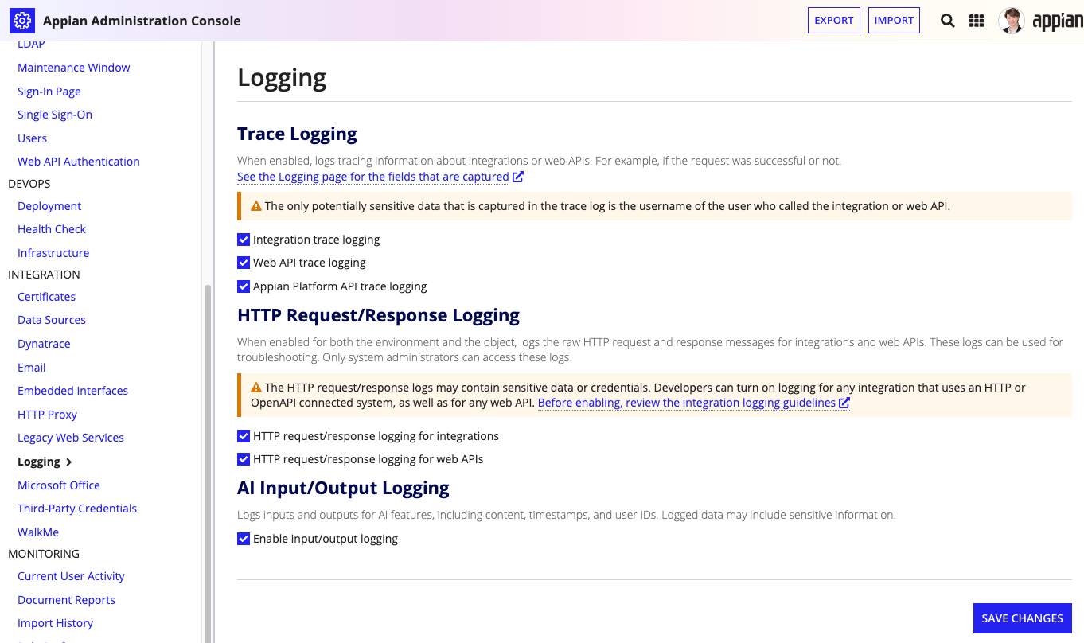Screen dimensions: 1084x643
Task: Go to Third-Party Credentials
Action: coord(77,509)
